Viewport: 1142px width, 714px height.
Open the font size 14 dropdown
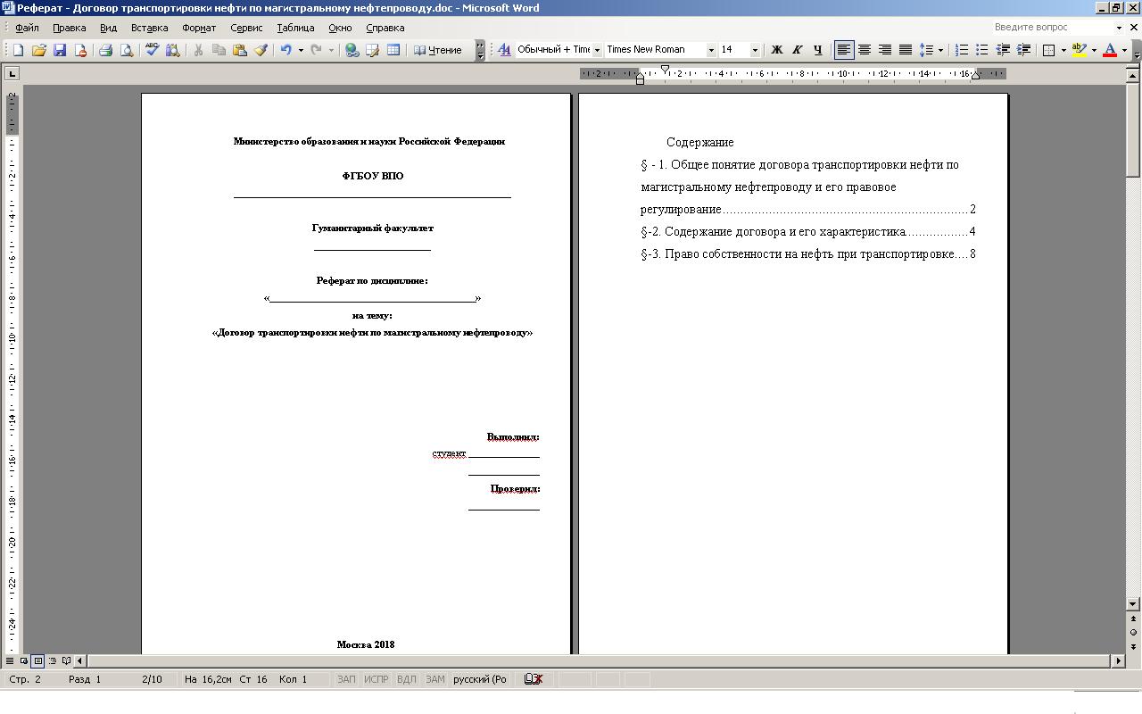click(755, 50)
